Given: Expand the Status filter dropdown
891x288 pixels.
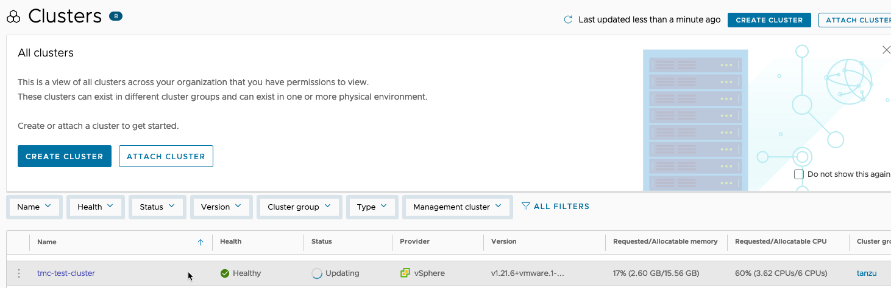Looking at the screenshot, I should pyautogui.click(x=157, y=207).
